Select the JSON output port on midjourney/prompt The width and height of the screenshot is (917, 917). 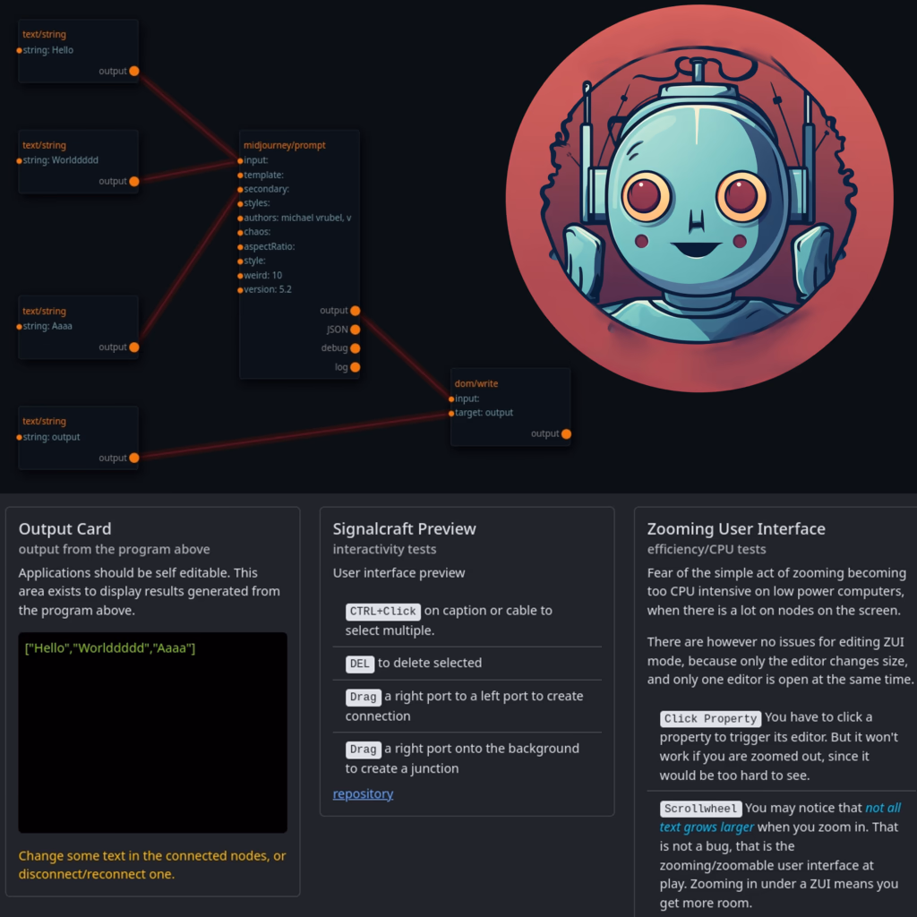tap(355, 330)
